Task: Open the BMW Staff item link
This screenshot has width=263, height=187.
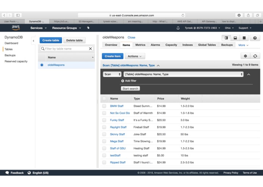Action: point(117,106)
